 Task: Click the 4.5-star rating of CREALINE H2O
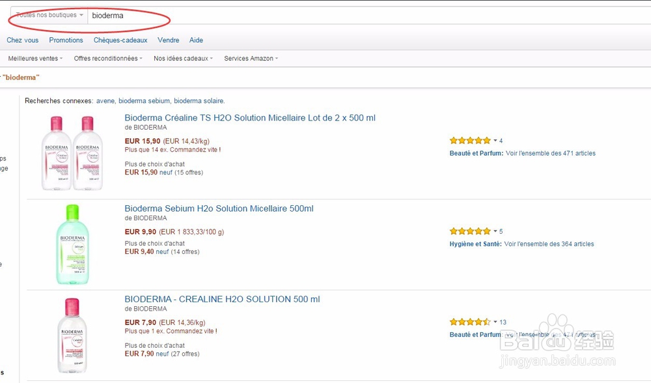pos(469,322)
